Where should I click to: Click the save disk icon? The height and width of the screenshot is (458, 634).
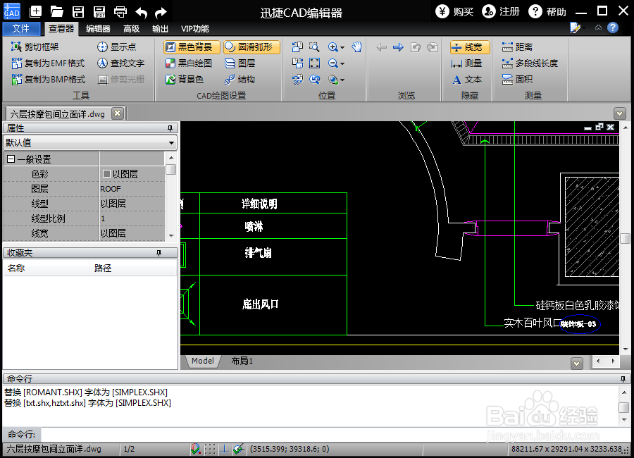pos(78,11)
